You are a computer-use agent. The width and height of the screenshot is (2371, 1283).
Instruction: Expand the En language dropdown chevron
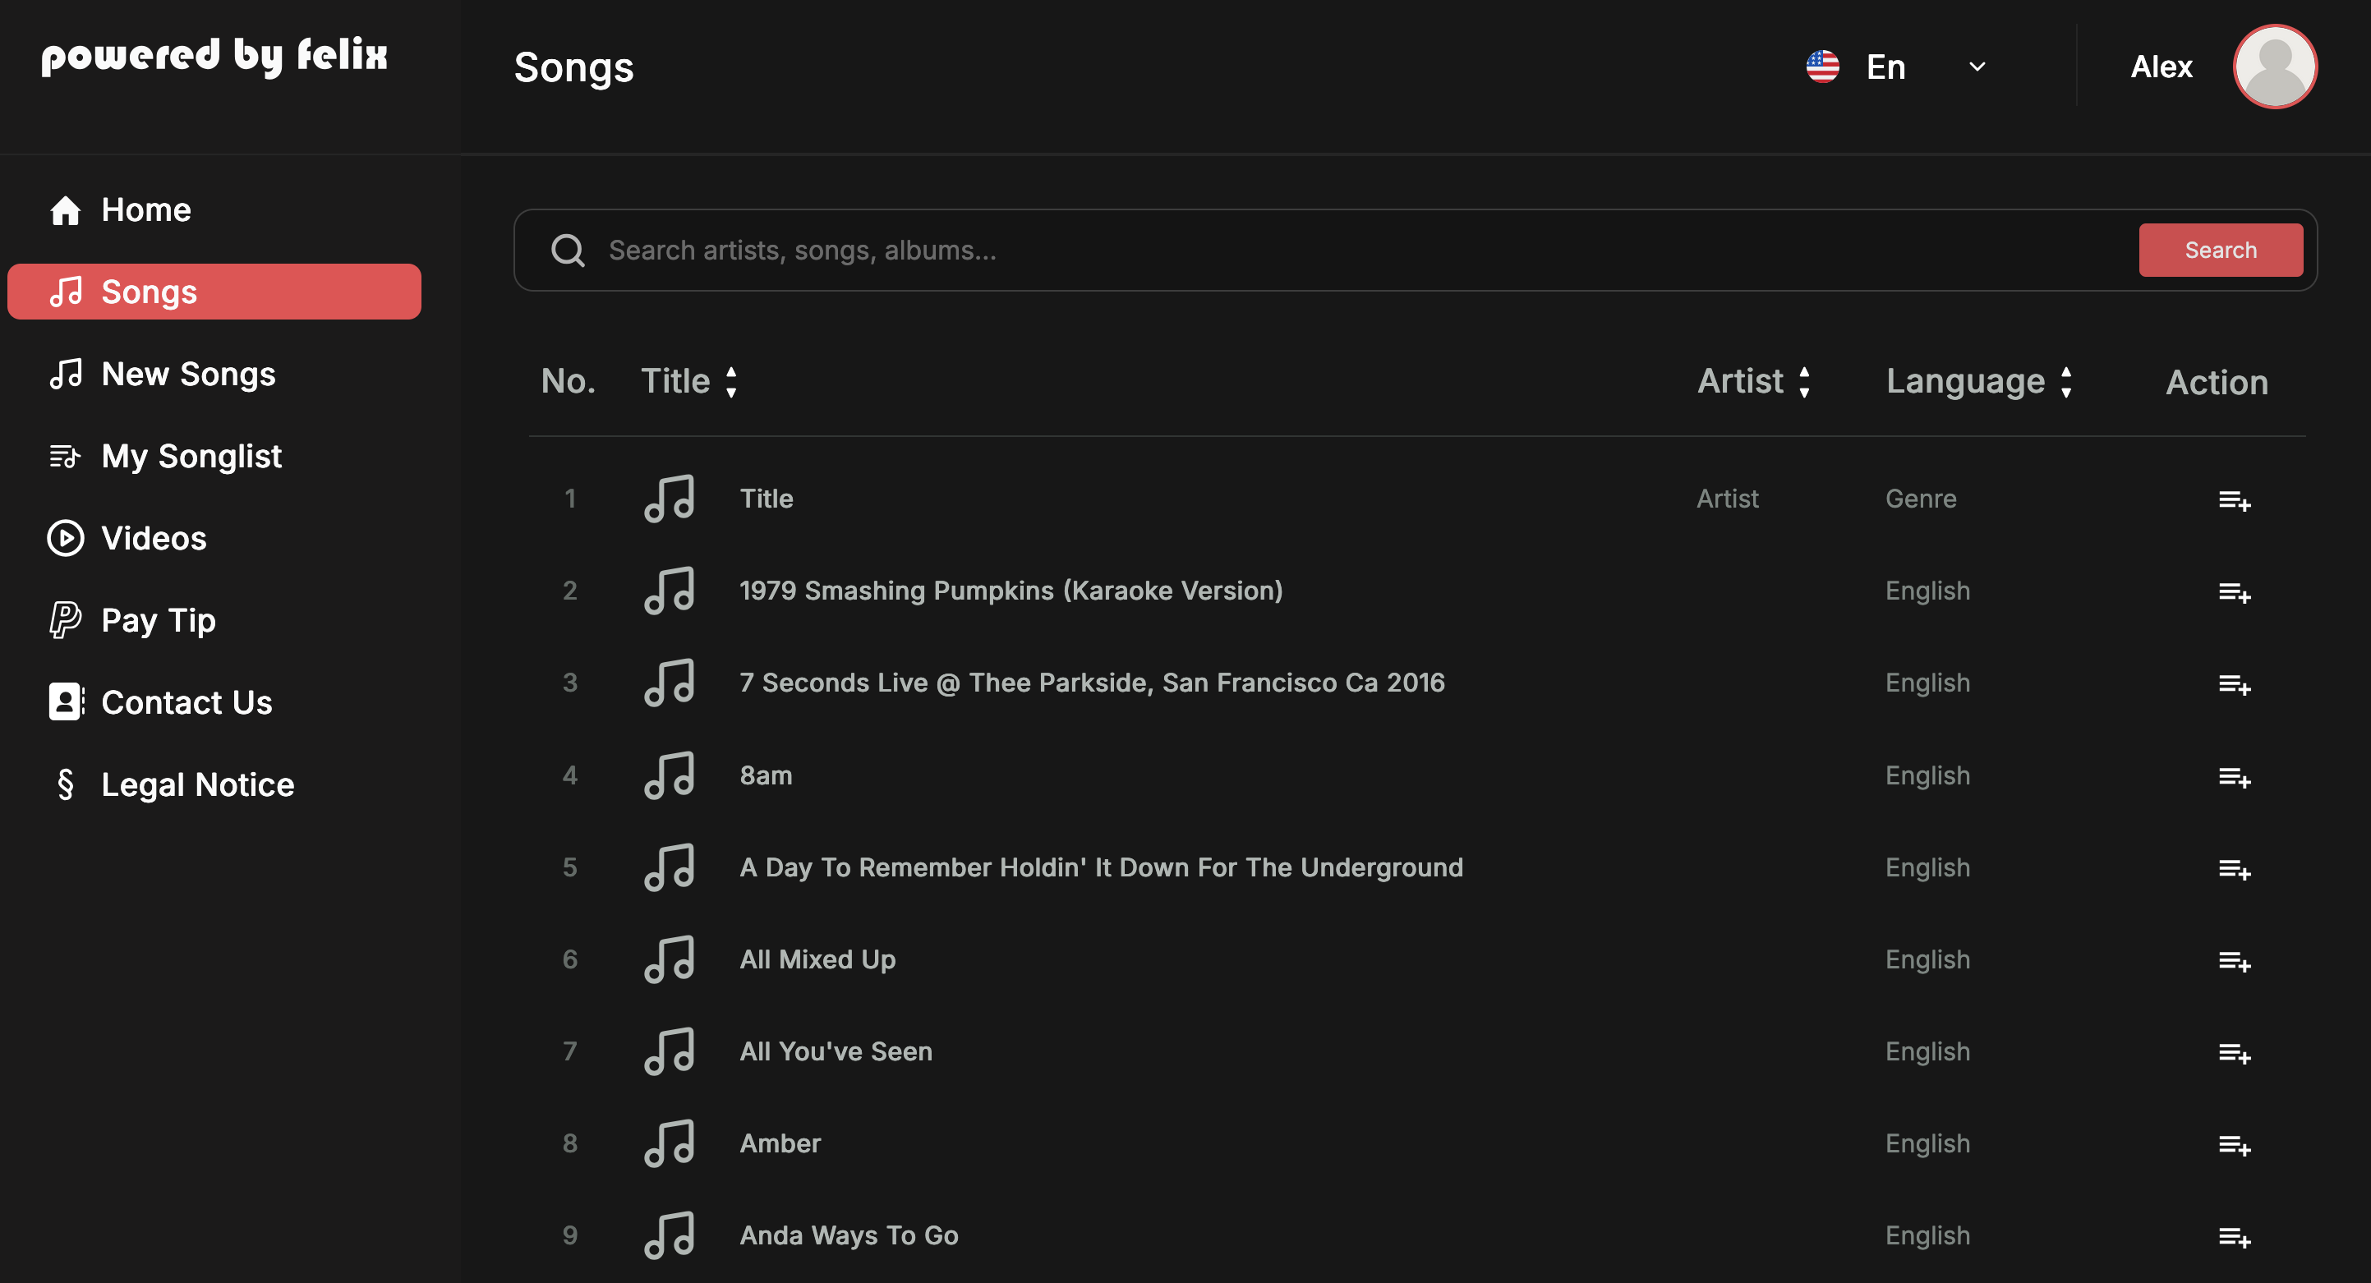click(x=1977, y=67)
